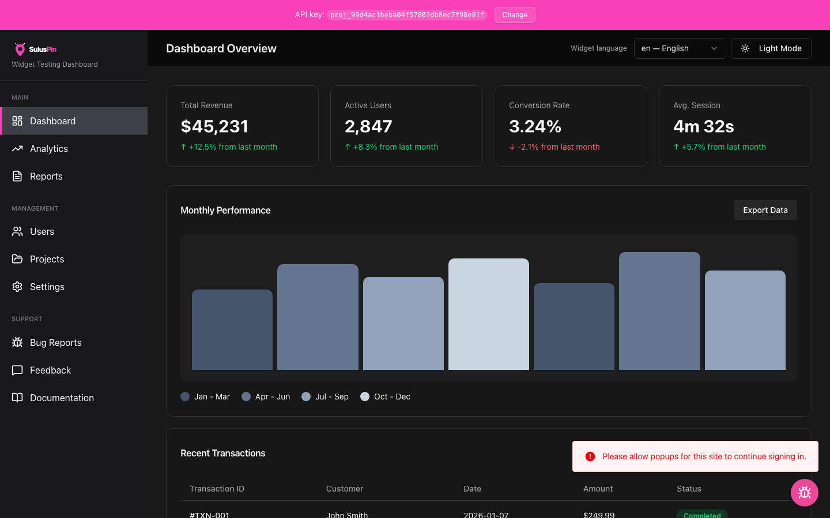Open the Feedback page

(74, 370)
